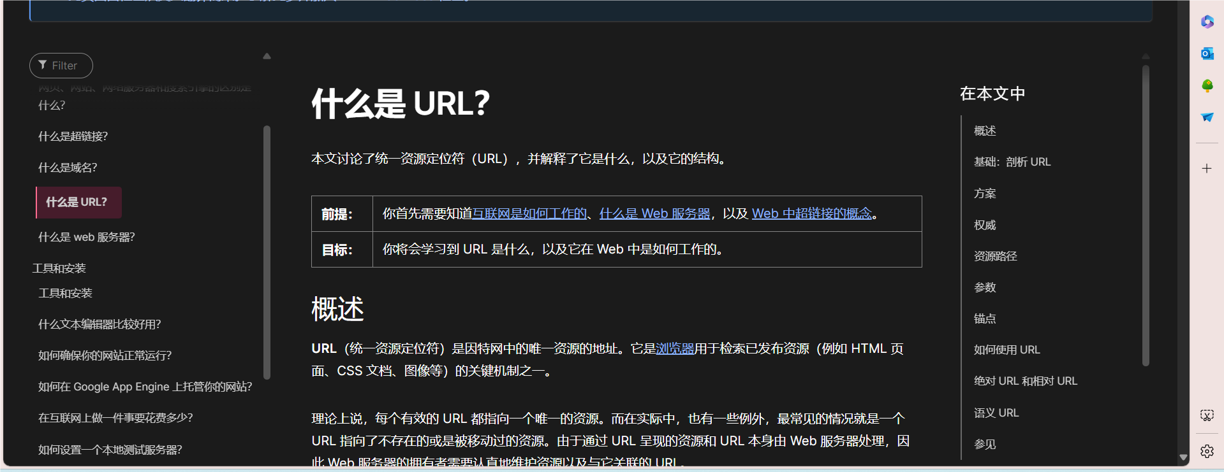This screenshot has width=1224, height=472.
Task: Follow the 互联网是如何工作的 link
Action: coord(529,214)
